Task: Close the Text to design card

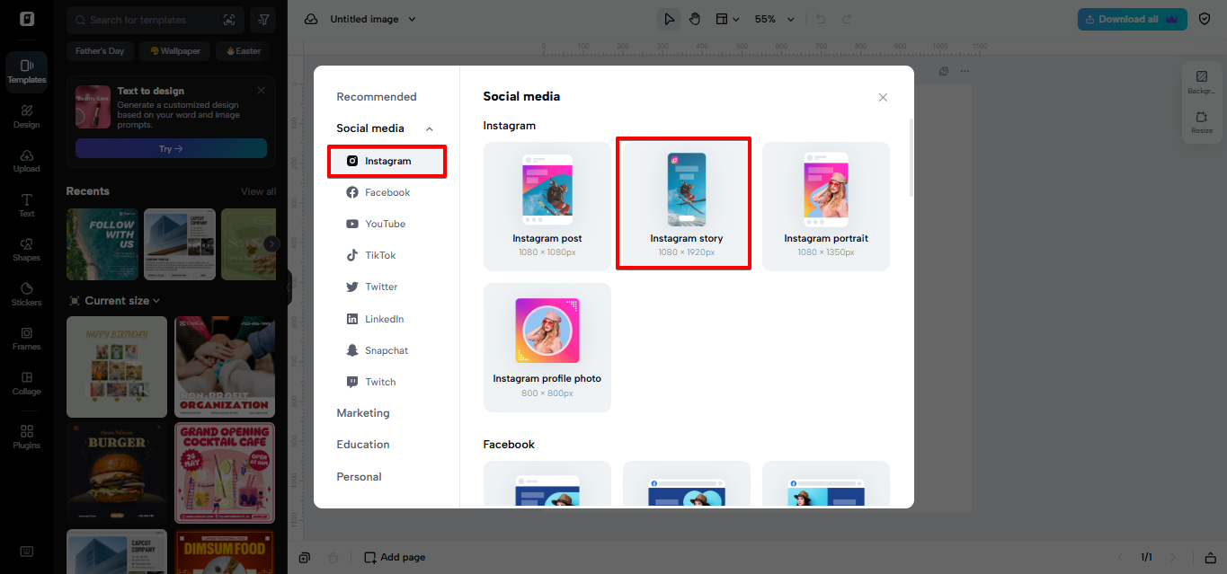Action: click(x=261, y=90)
